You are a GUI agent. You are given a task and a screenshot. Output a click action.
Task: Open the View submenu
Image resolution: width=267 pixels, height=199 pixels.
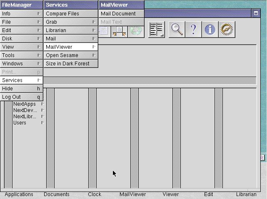click(x=22, y=47)
